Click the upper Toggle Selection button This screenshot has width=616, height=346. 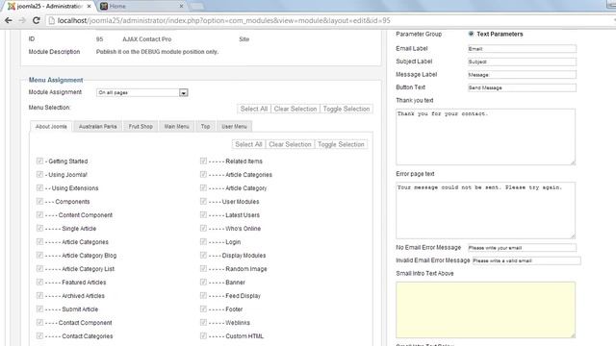(346, 109)
